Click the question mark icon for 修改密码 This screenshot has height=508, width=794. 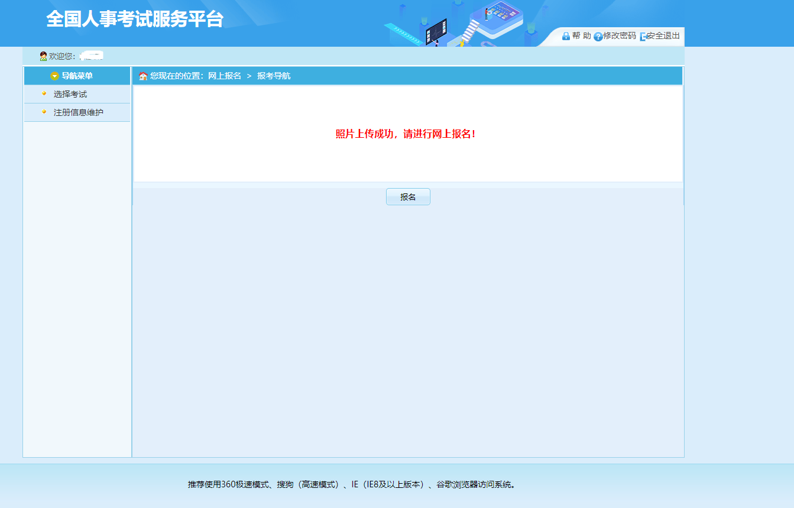tap(598, 37)
